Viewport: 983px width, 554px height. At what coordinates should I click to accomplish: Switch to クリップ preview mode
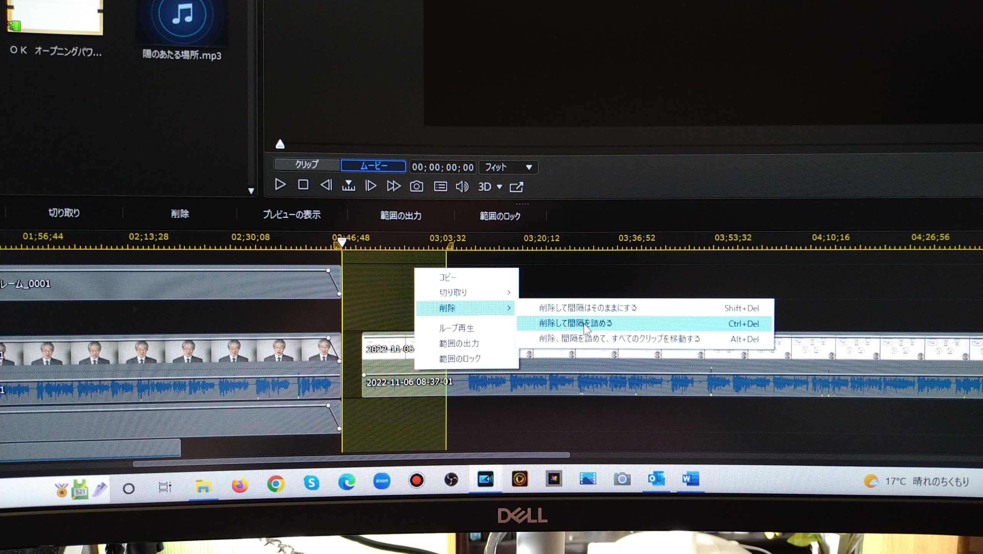(307, 165)
